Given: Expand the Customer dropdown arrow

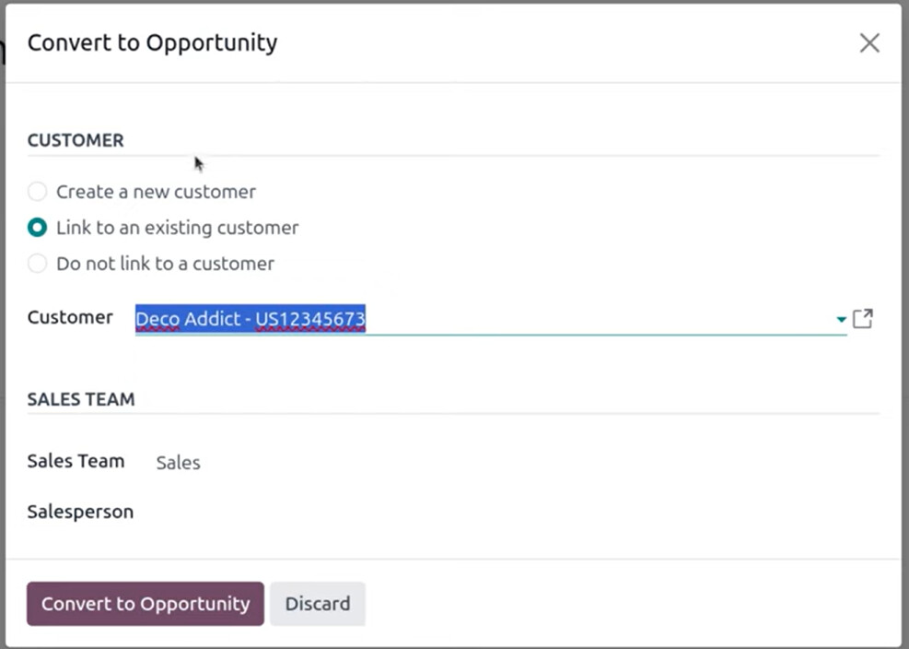Looking at the screenshot, I should pyautogui.click(x=841, y=319).
